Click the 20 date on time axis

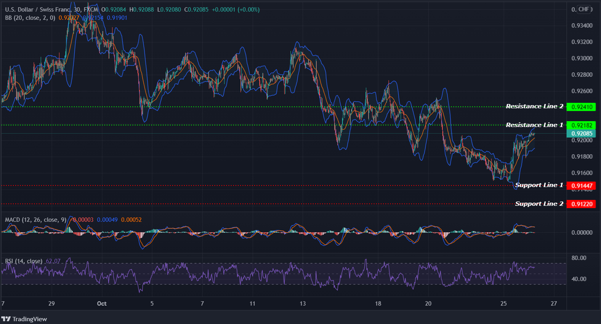point(428,303)
